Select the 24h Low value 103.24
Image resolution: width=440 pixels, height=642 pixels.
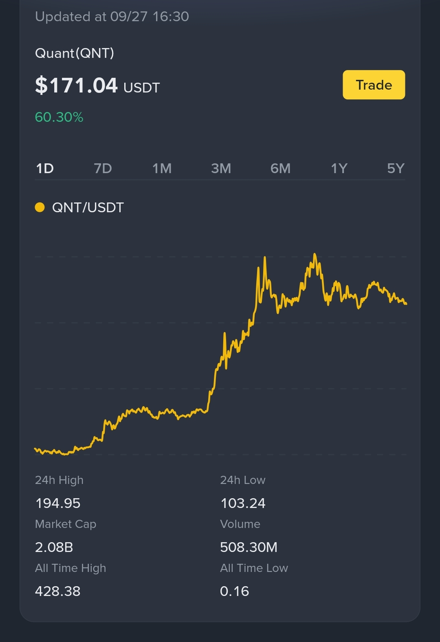pyautogui.click(x=243, y=503)
